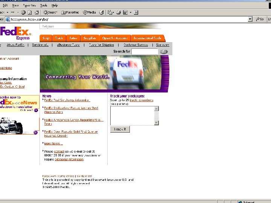271x203 pixels.
Task: Select the Ship tab
Action: point(46,38)
